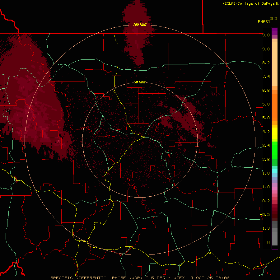Click the yellow band in color scale
Viewport: 280px width, 280px height.
(x=275, y=133)
